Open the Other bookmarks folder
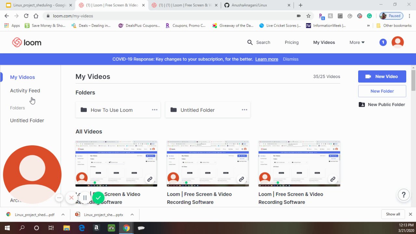This screenshot has height=234, width=416. pyautogui.click(x=394, y=25)
